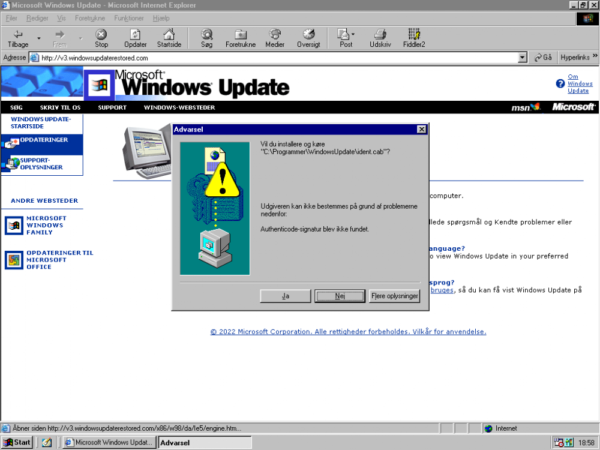
Task: Click the Udskriv print icon
Action: click(x=380, y=35)
